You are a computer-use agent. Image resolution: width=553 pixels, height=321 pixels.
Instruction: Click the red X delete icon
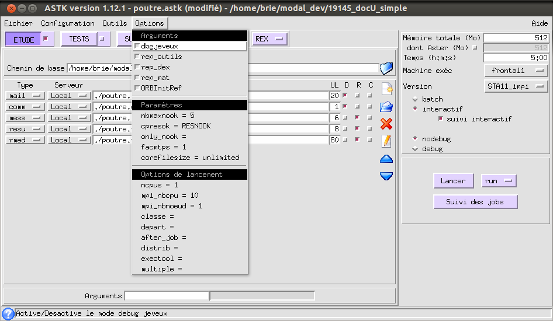click(386, 124)
